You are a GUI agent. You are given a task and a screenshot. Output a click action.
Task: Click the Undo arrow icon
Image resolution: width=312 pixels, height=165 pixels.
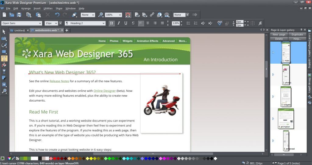pos(57,15)
